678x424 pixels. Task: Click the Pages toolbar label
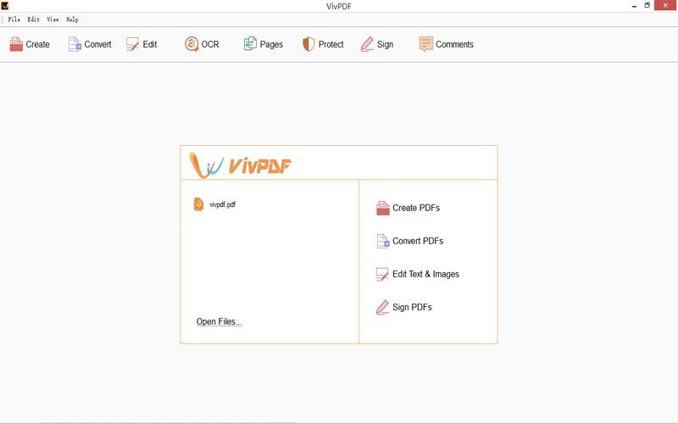click(271, 44)
